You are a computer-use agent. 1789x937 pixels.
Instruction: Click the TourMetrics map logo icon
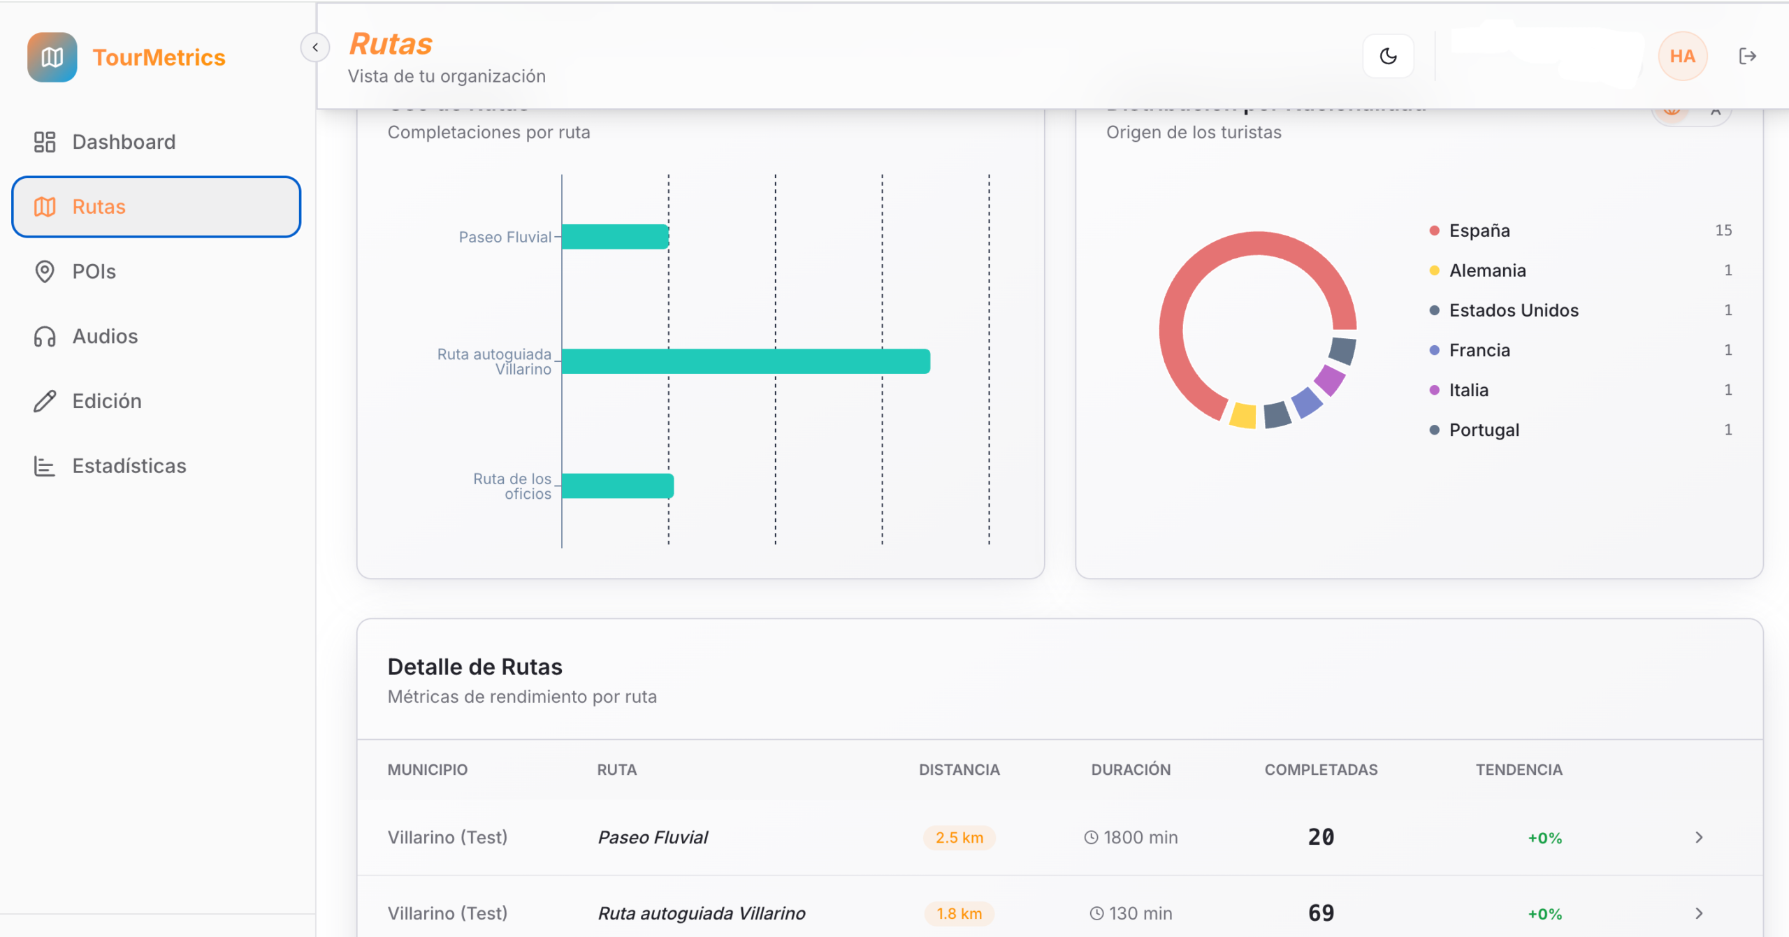click(x=52, y=57)
